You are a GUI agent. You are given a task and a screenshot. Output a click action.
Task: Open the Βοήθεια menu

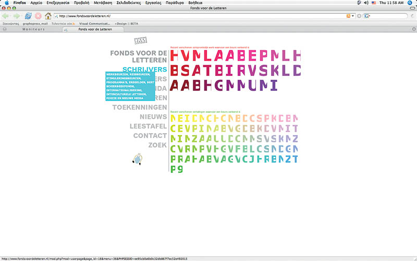[x=195, y=3]
